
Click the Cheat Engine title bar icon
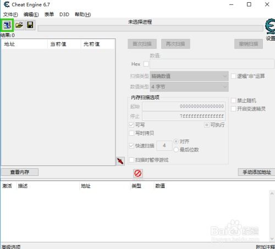click(7, 4)
